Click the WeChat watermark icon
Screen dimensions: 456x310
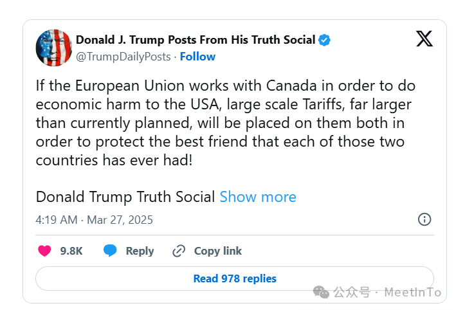[321, 292]
